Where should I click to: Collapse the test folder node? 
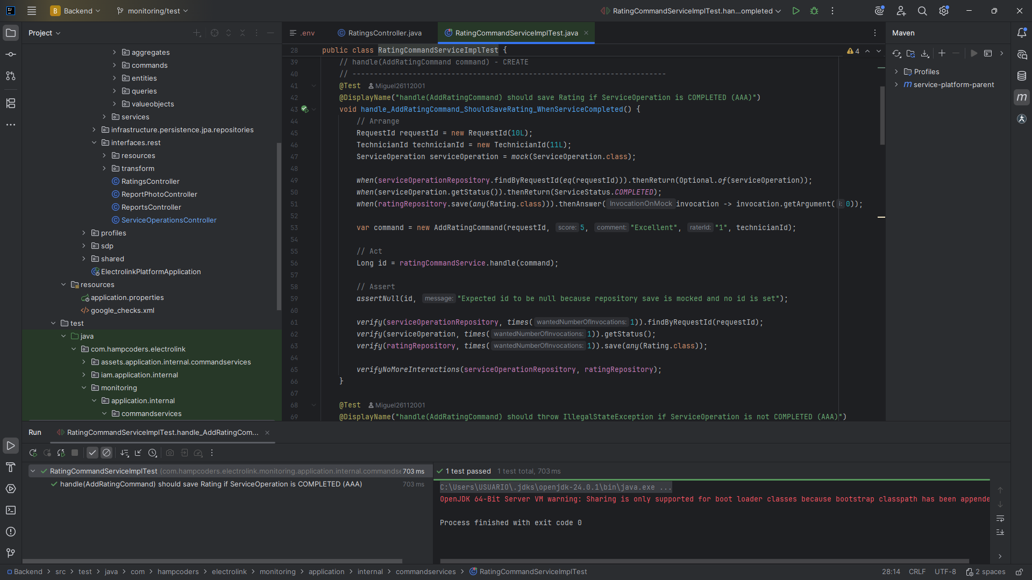point(53,323)
